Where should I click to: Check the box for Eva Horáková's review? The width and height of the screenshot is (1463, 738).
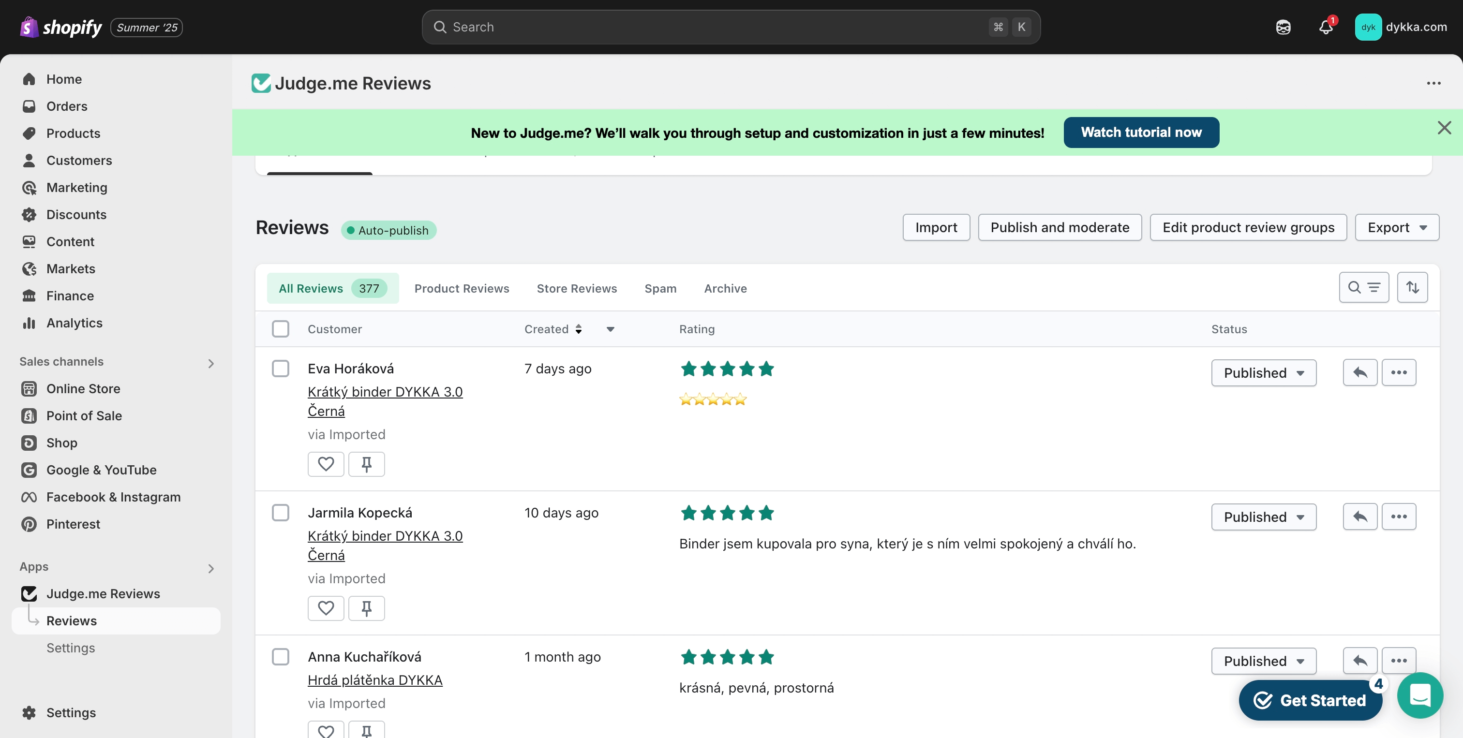pyautogui.click(x=281, y=369)
